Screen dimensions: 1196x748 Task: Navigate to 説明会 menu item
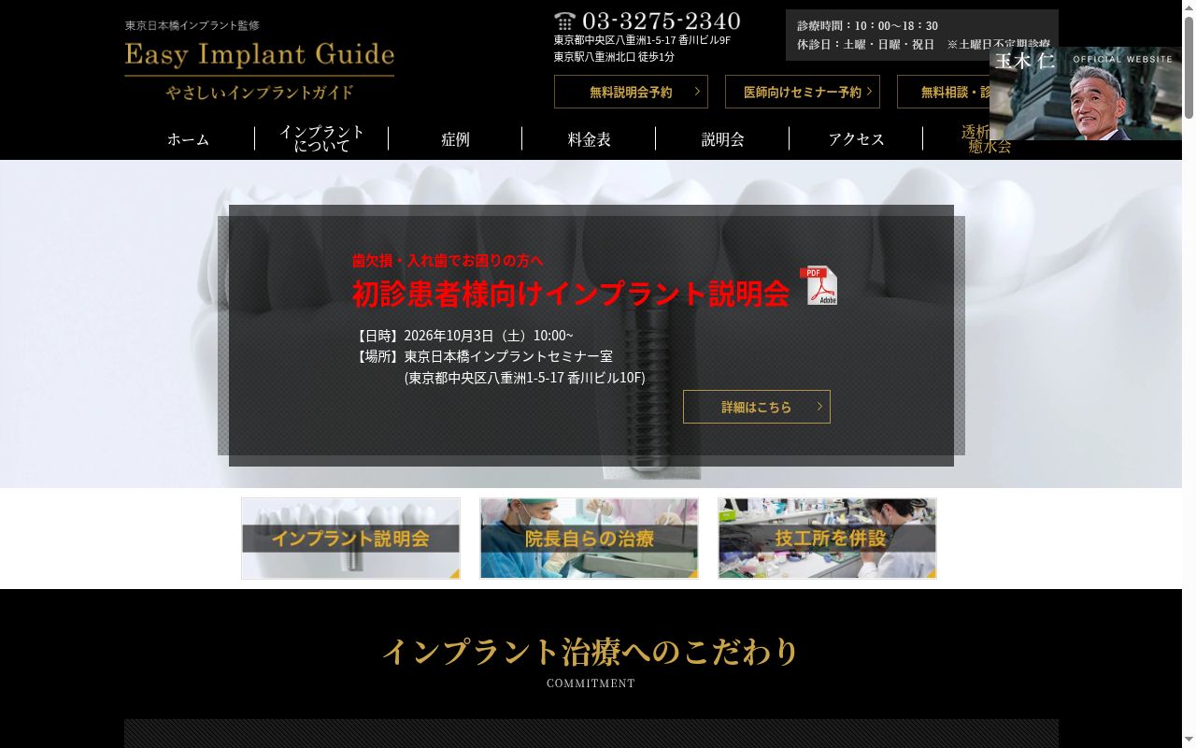[722, 139]
